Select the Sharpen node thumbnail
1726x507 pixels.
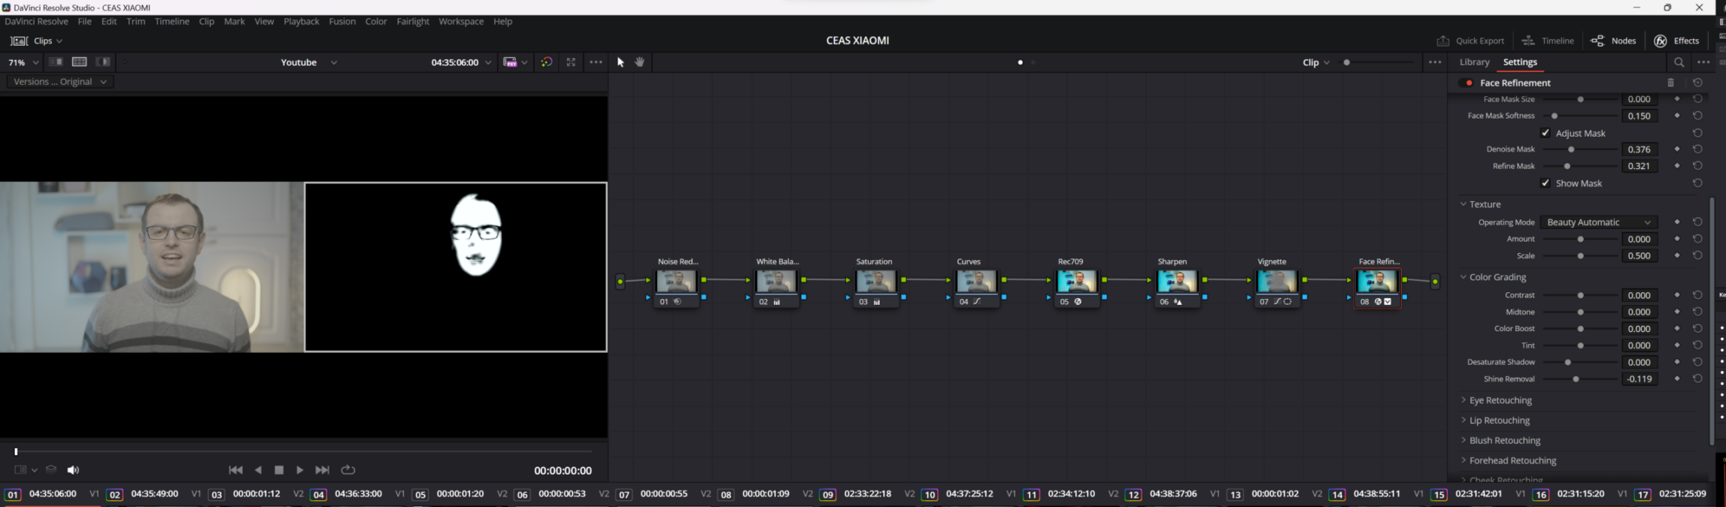(1176, 281)
